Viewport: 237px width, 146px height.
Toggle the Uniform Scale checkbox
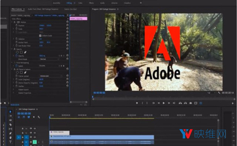[40, 35]
